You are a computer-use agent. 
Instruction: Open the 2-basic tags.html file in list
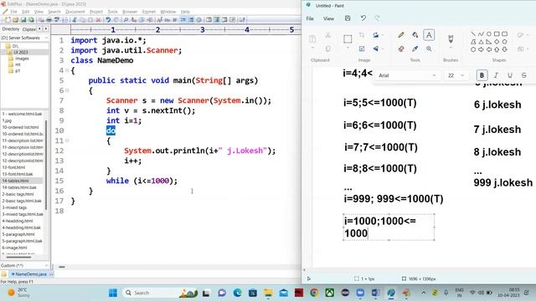coord(18,194)
